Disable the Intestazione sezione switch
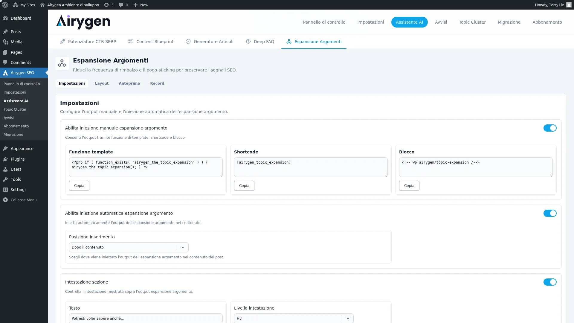 tap(550, 282)
